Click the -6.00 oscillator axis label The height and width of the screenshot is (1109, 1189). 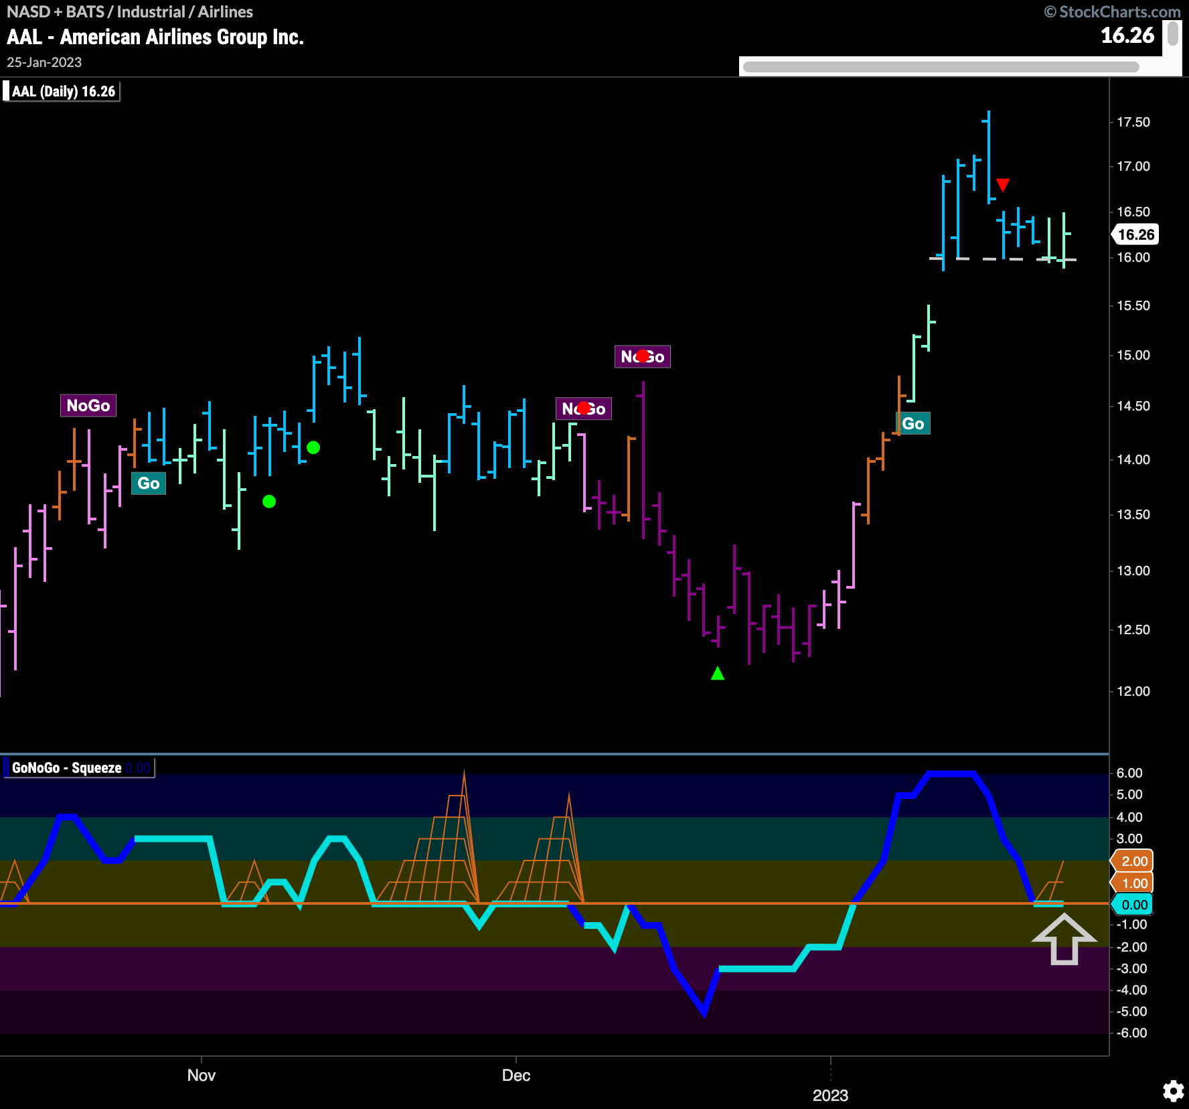pyautogui.click(x=1131, y=1033)
